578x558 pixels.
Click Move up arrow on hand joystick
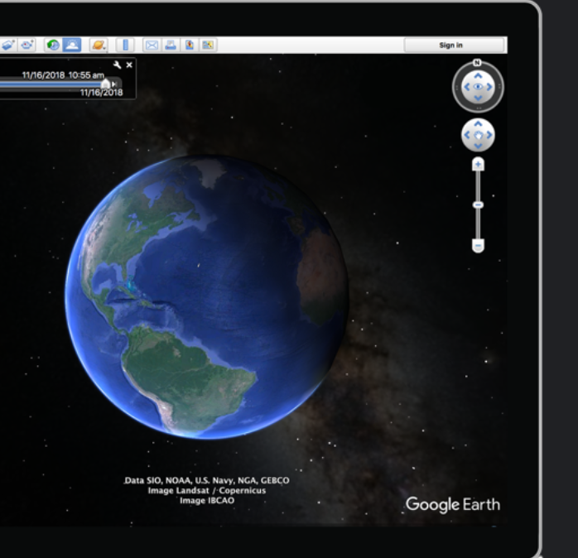[478, 123]
